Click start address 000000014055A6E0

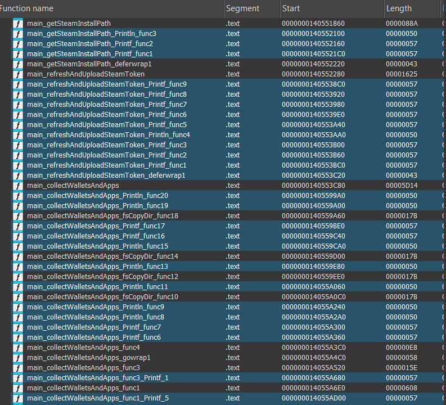(313, 388)
